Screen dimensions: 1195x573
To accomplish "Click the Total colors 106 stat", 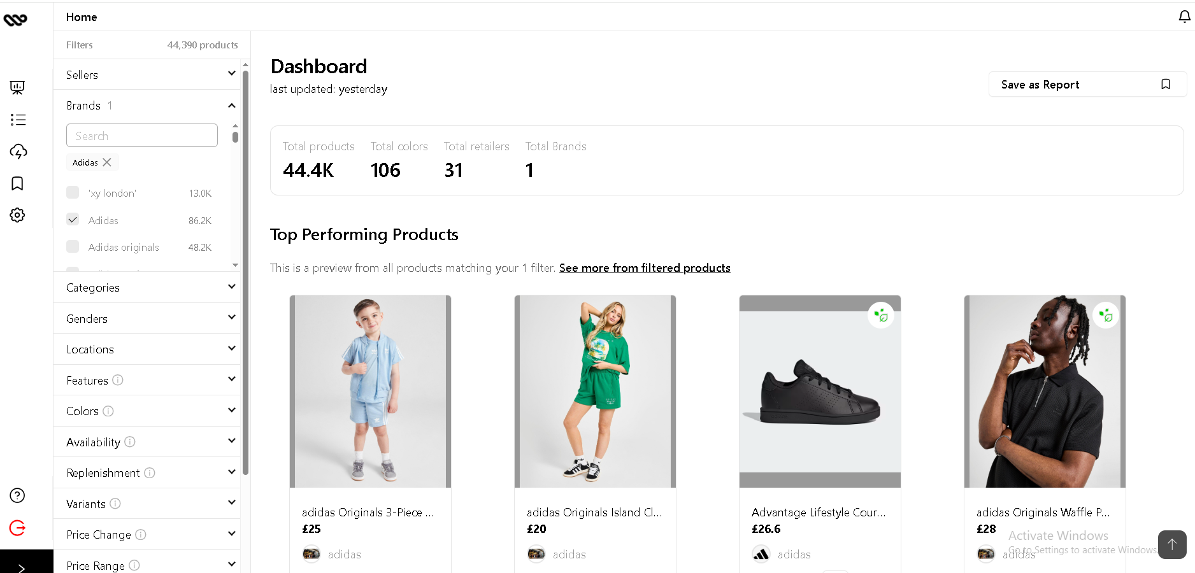I will 399,160.
